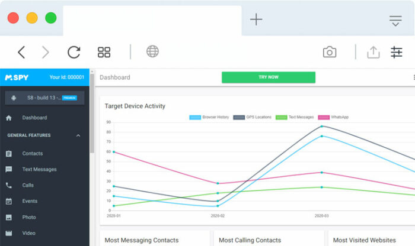Click the Most Calling Contacts heading
The image size is (415, 246).
coord(250,240)
